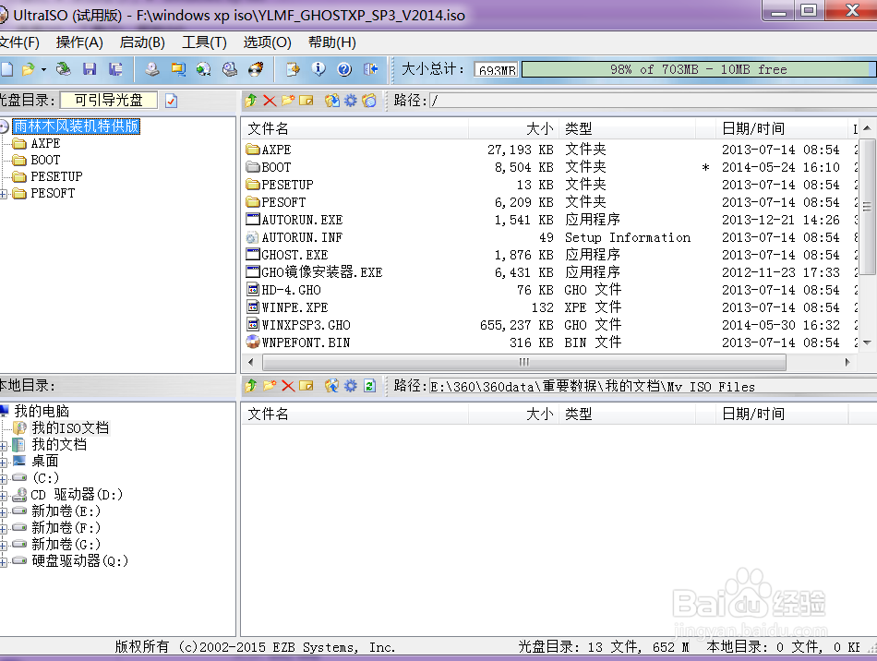
Task: Expand the 硬盘驱动器(Q:) node
Action: tap(4, 562)
